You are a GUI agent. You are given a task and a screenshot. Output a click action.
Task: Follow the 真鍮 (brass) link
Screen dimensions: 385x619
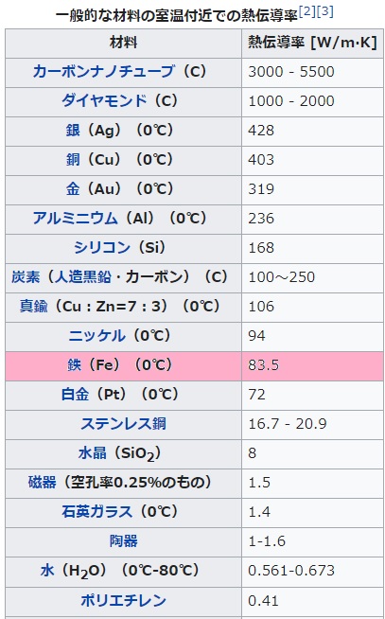point(33,306)
